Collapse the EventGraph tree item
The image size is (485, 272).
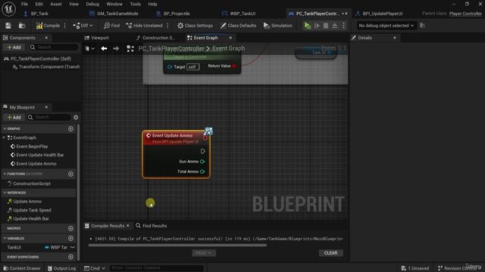pos(4,138)
